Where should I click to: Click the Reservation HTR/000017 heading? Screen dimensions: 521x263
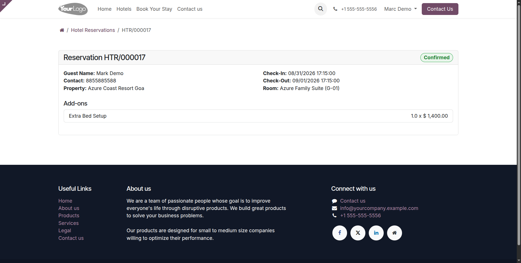coord(104,58)
